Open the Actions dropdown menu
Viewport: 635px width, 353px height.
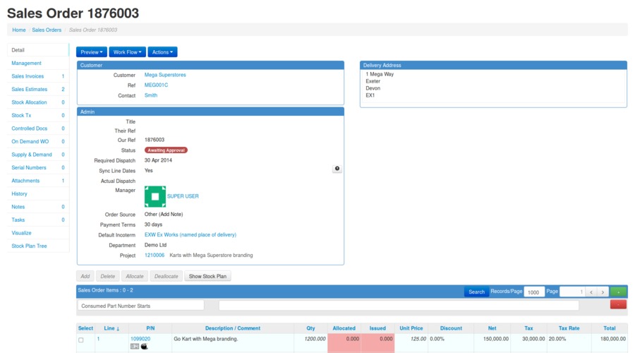click(x=162, y=52)
